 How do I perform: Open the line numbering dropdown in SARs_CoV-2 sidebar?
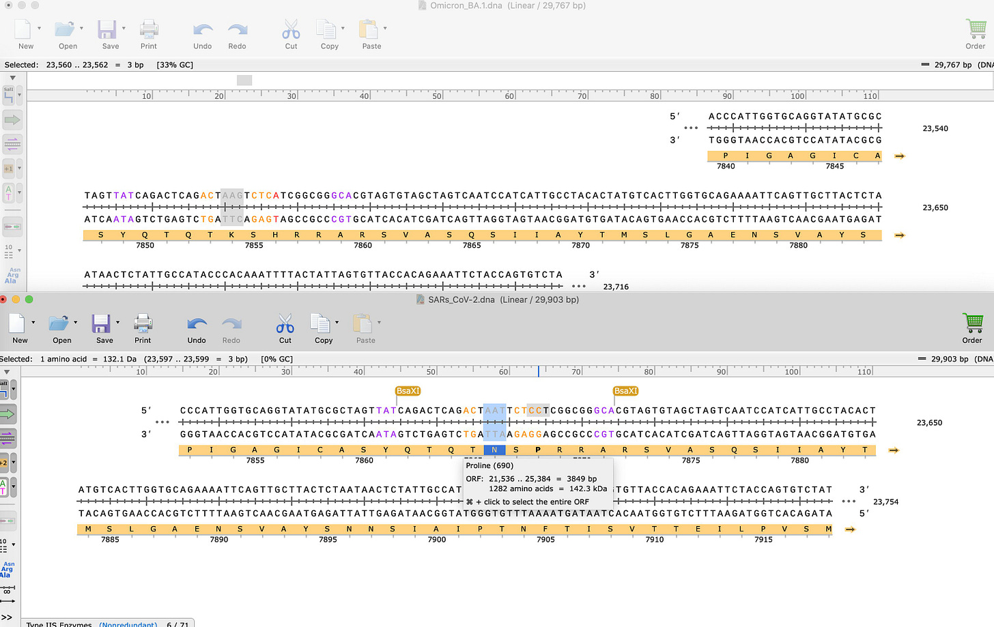click(x=13, y=544)
